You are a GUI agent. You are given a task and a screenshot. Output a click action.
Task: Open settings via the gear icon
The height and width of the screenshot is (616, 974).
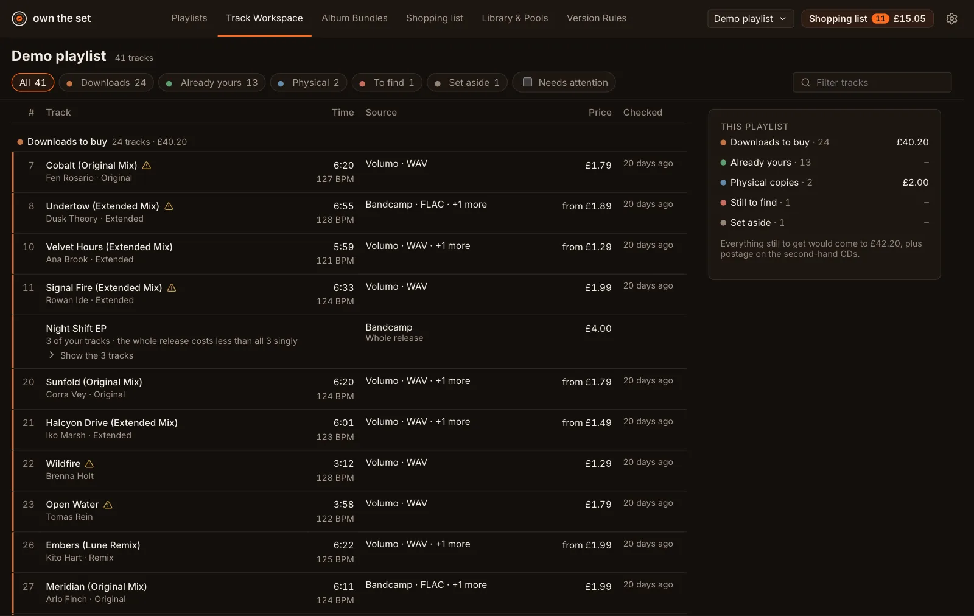[951, 18]
